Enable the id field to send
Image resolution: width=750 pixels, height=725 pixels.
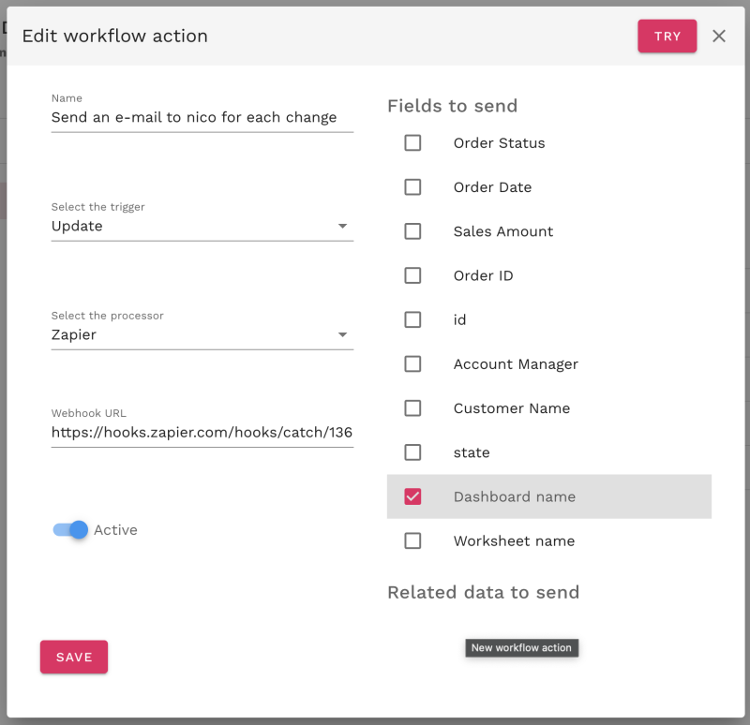click(x=412, y=319)
